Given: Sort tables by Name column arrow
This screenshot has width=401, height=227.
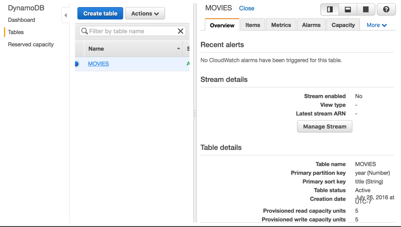Looking at the screenshot, I should (178, 49).
